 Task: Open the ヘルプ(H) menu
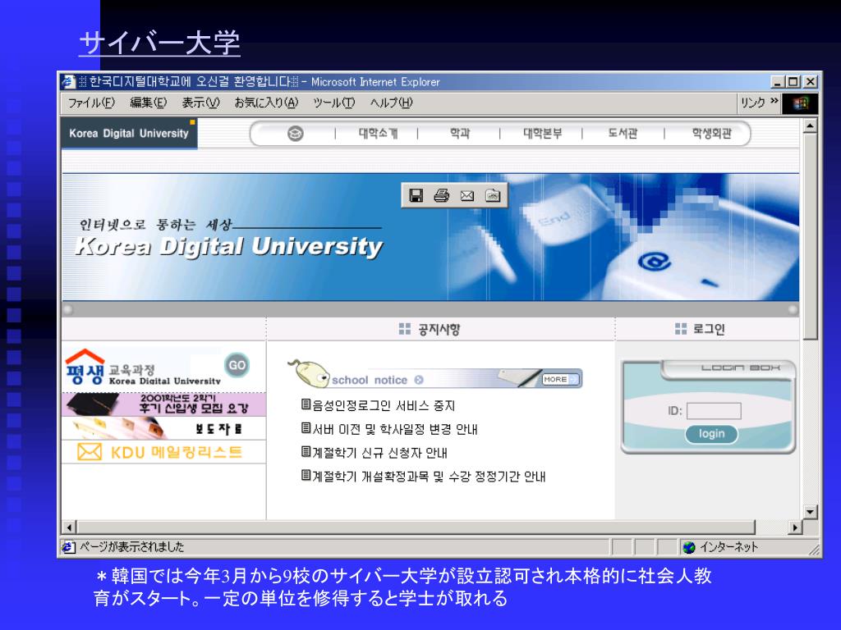[390, 103]
